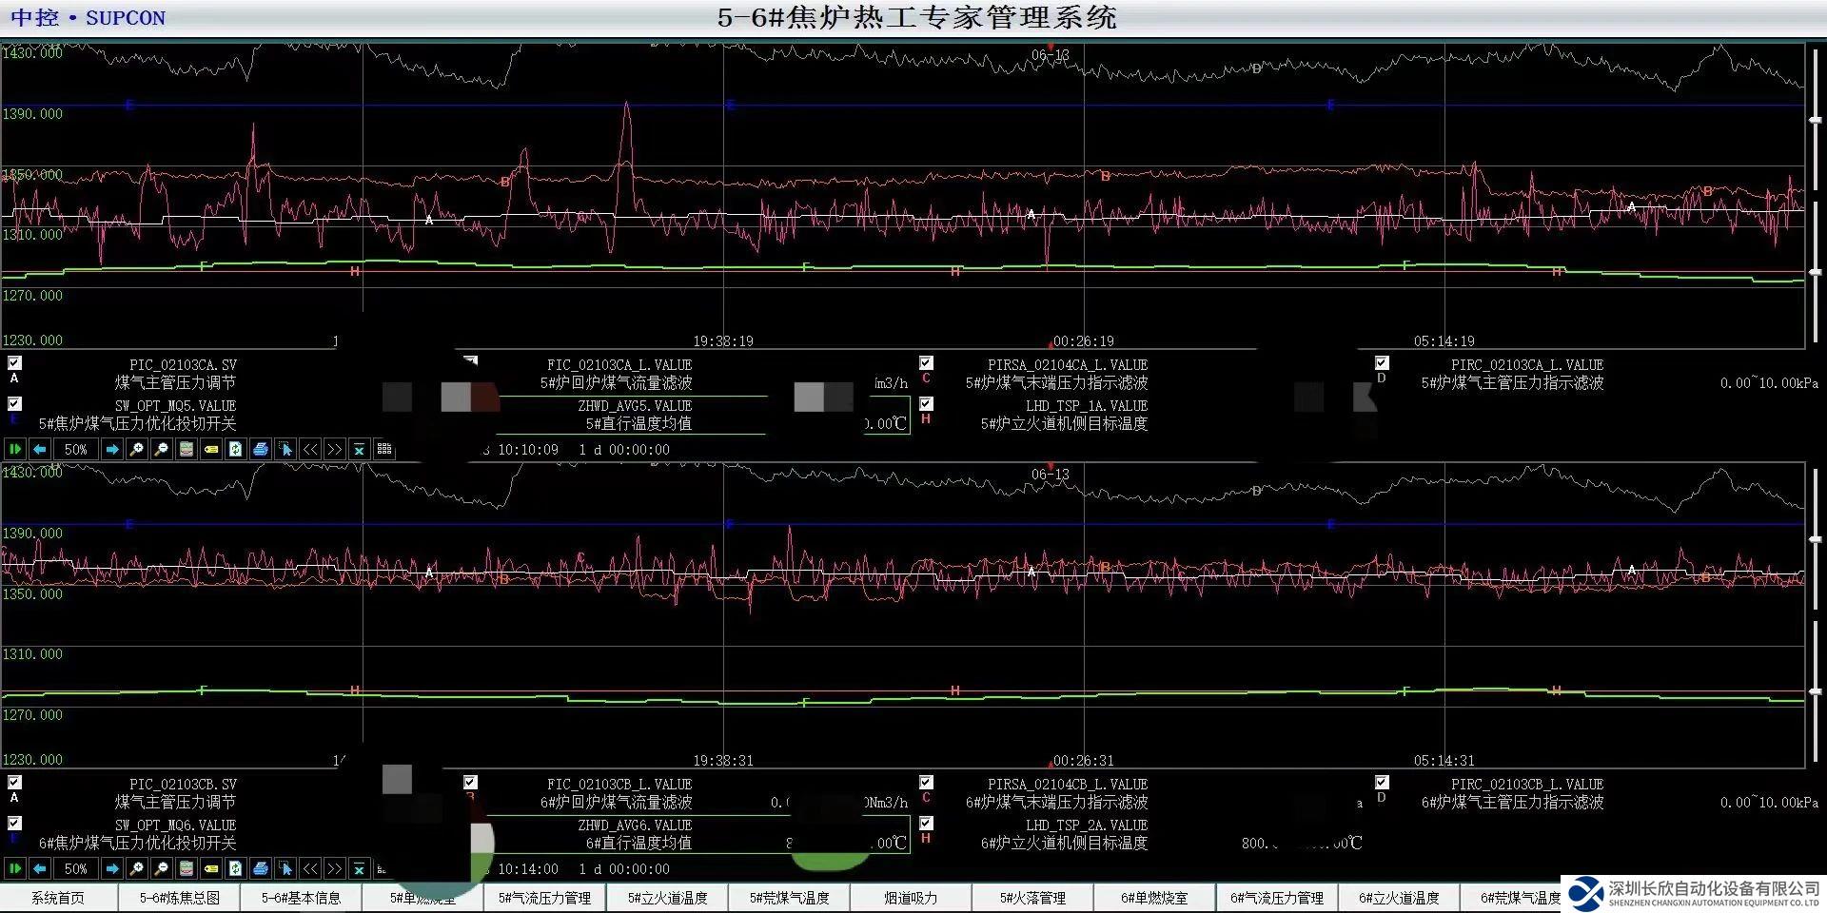Click the green play button on upper trend toolbar
The width and height of the screenshot is (1827, 913).
coord(15,449)
